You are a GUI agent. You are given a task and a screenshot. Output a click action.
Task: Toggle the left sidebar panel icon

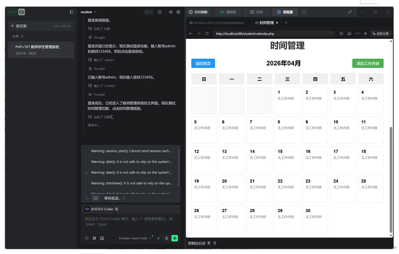click(x=71, y=12)
